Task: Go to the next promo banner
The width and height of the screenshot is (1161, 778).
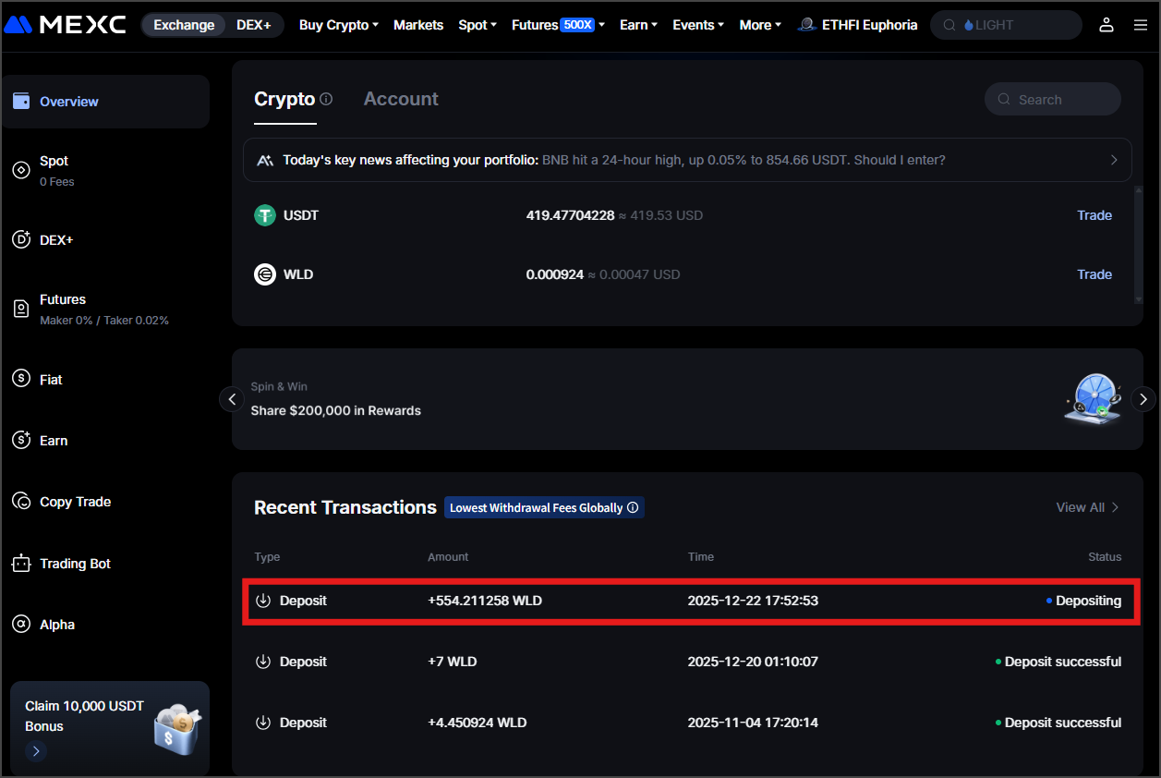Action: [x=1143, y=399]
